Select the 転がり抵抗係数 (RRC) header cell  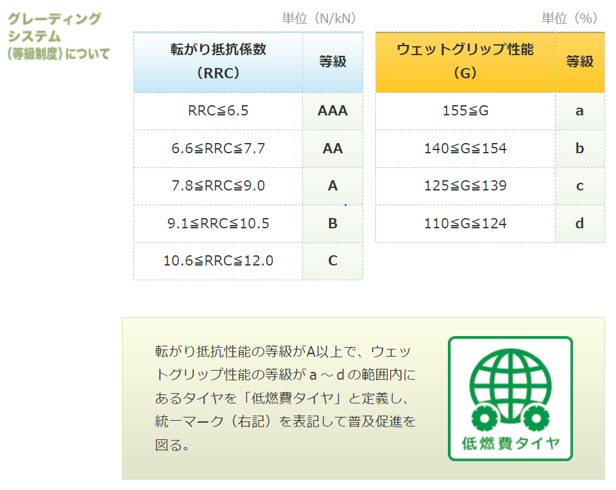[218, 62]
